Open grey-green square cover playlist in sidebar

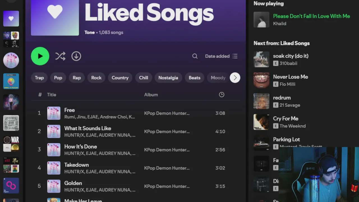[11, 123]
